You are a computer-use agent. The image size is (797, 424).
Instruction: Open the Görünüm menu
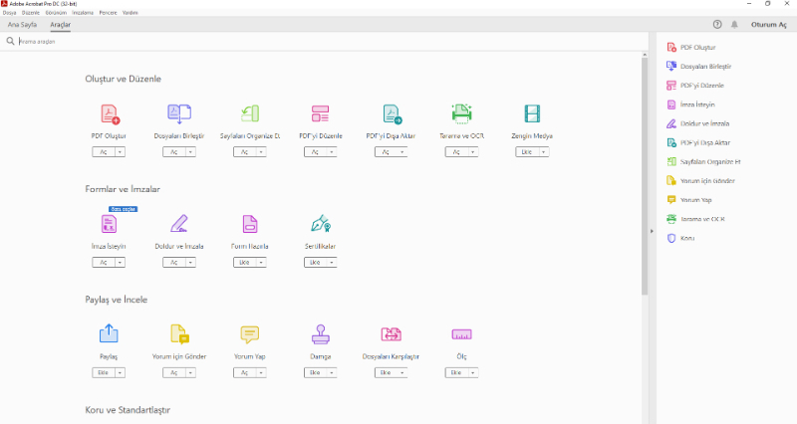tap(56, 13)
